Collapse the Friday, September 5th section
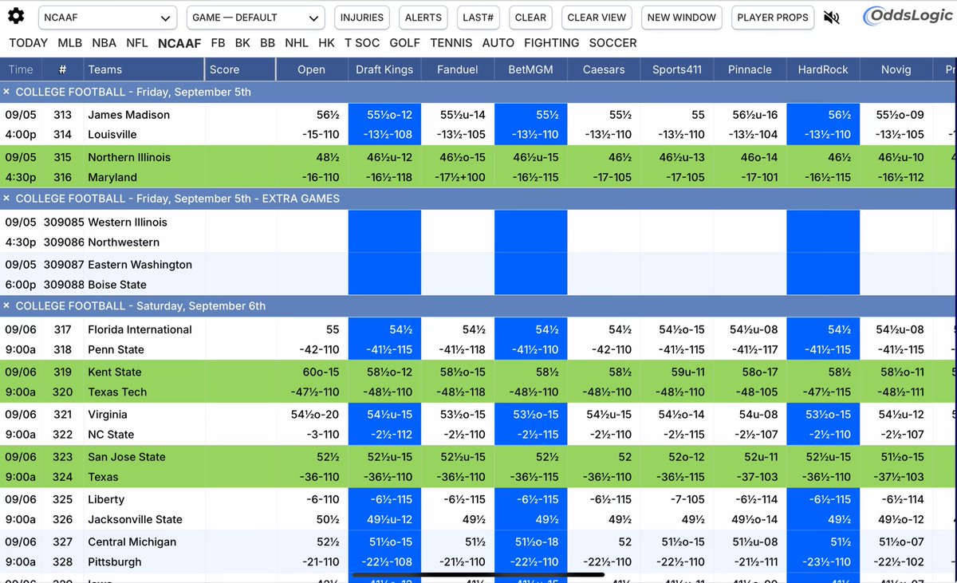The width and height of the screenshot is (957, 583). pos(7,92)
